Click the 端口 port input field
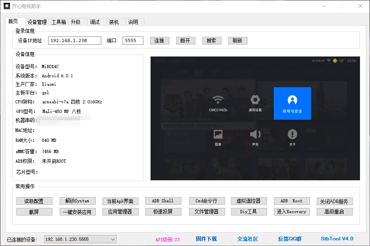Screen dimensions: 370x246 (x=133, y=40)
